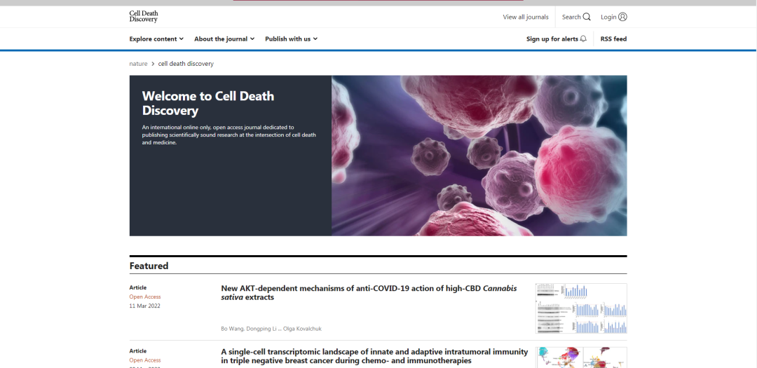Click the Login user profile icon
The width and height of the screenshot is (757, 368).
point(622,17)
